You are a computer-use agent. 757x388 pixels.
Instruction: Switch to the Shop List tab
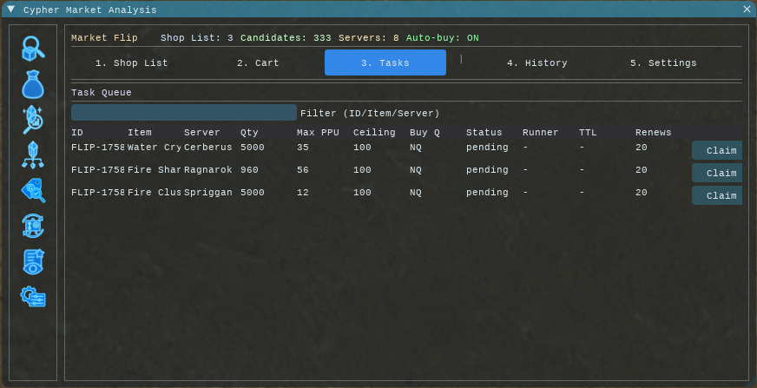coord(132,63)
